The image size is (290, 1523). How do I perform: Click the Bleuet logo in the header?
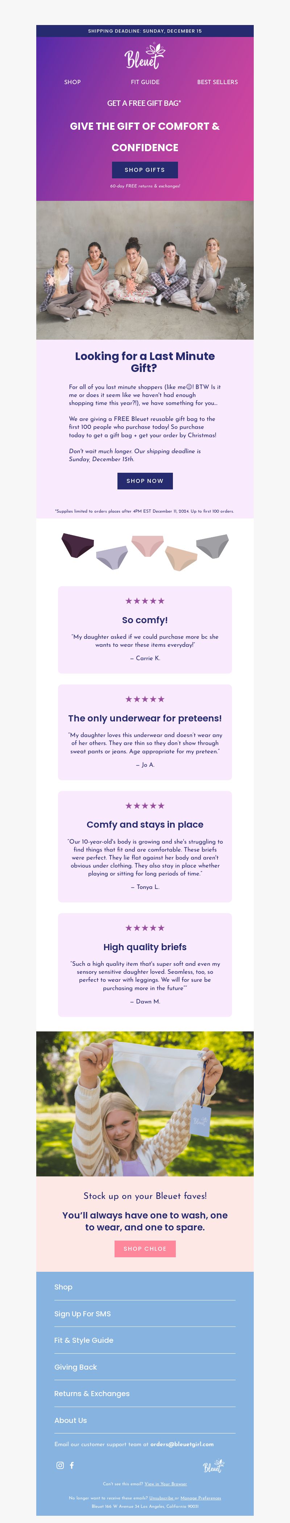[x=145, y=56]
